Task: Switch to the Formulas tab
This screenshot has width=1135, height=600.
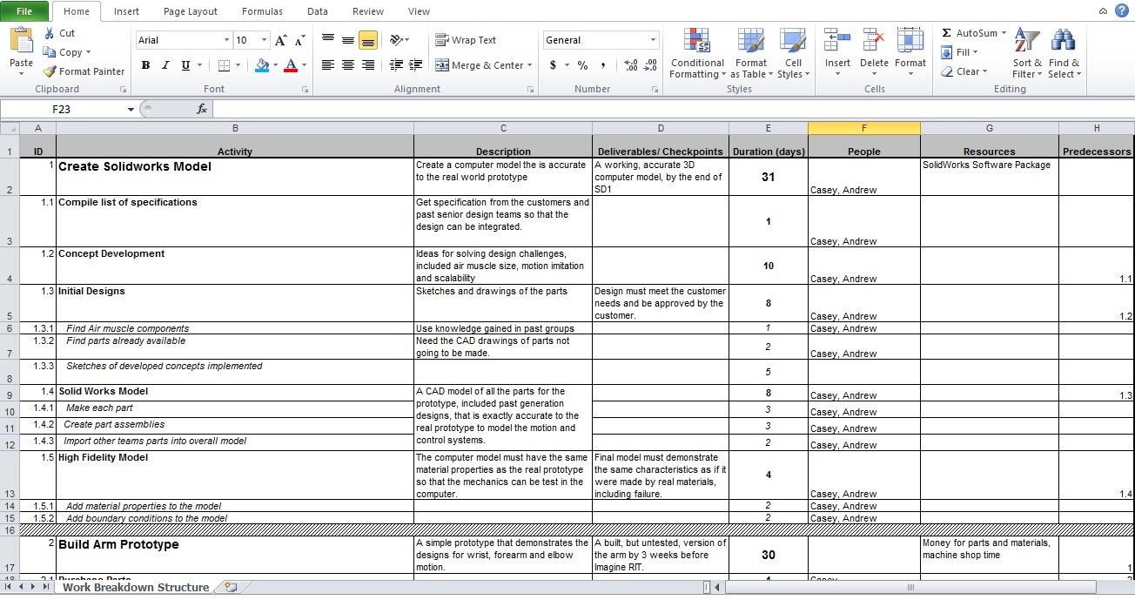Action: click(x=262, y=11)
